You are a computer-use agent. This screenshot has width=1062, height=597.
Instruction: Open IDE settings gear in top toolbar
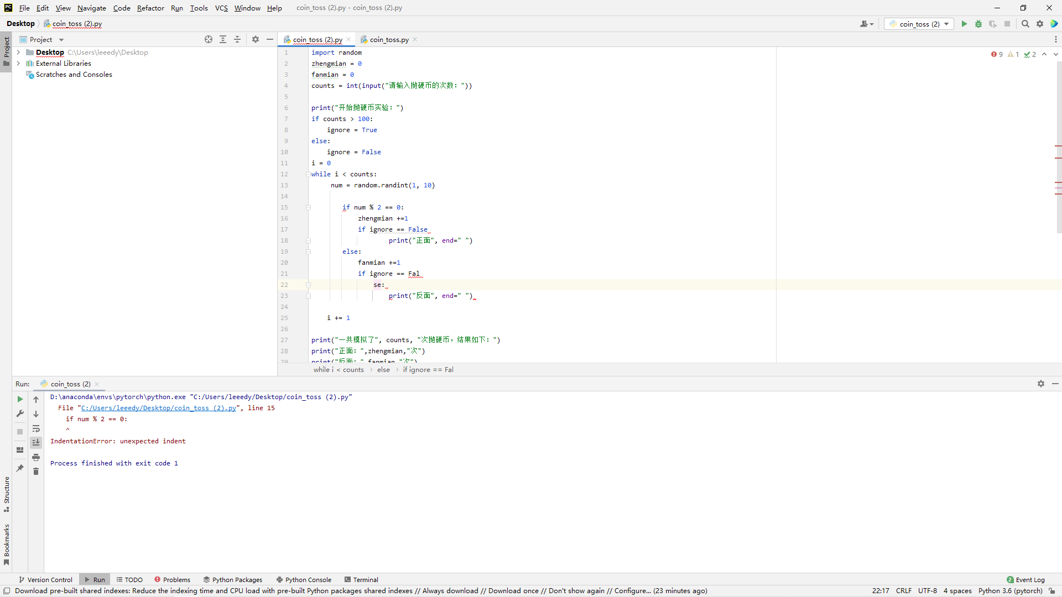point(1040,24)
